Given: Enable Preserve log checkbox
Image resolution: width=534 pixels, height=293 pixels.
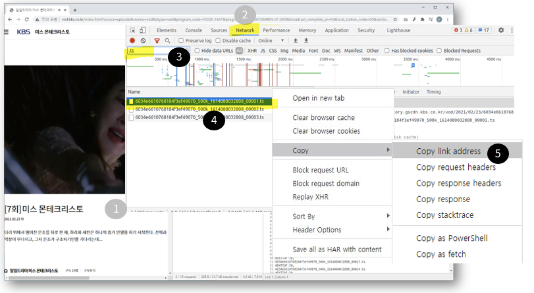Looking at the screenshot, I should click(x=181, y=41).
